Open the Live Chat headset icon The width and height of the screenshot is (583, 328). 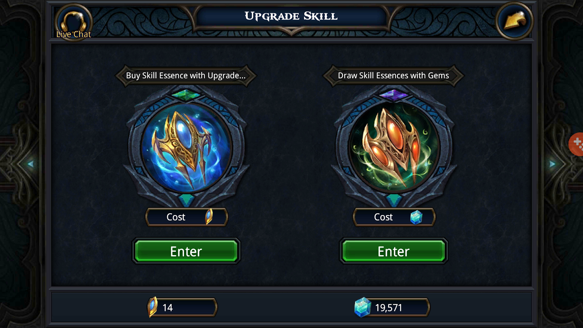74,22
